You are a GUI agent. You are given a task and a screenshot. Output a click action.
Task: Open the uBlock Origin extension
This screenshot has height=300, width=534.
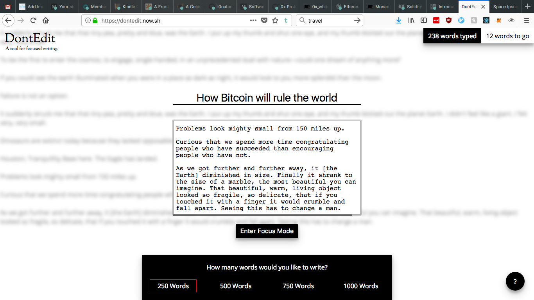pyautogui.click(x=449, y=20)
